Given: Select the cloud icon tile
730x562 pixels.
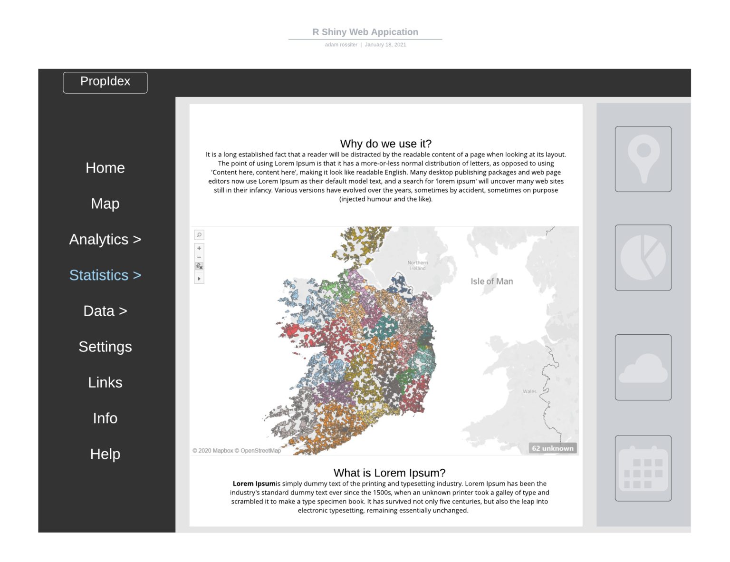Looking at the screenshot, I should pos(643,368).
